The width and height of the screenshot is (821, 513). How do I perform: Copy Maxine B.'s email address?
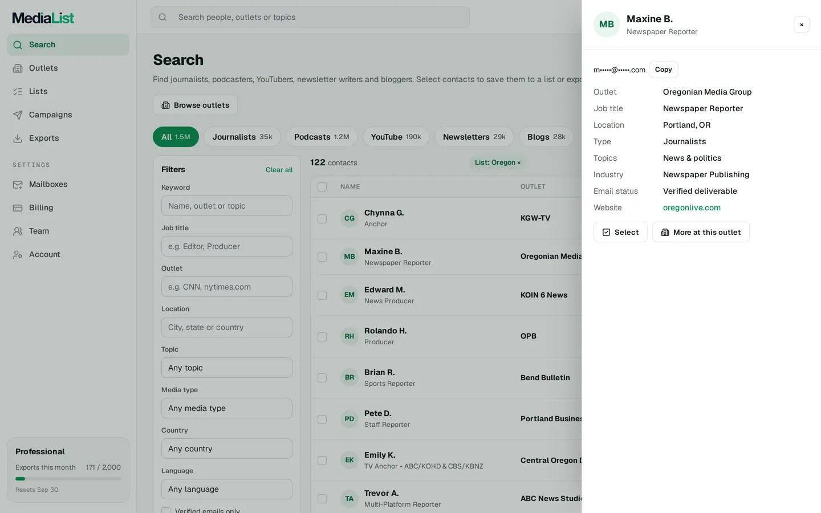pyautogui.click(x=664, y=70)
